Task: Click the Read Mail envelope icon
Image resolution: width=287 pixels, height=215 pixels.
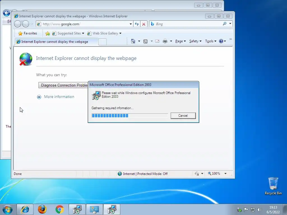Action: (x=157, y=41)
